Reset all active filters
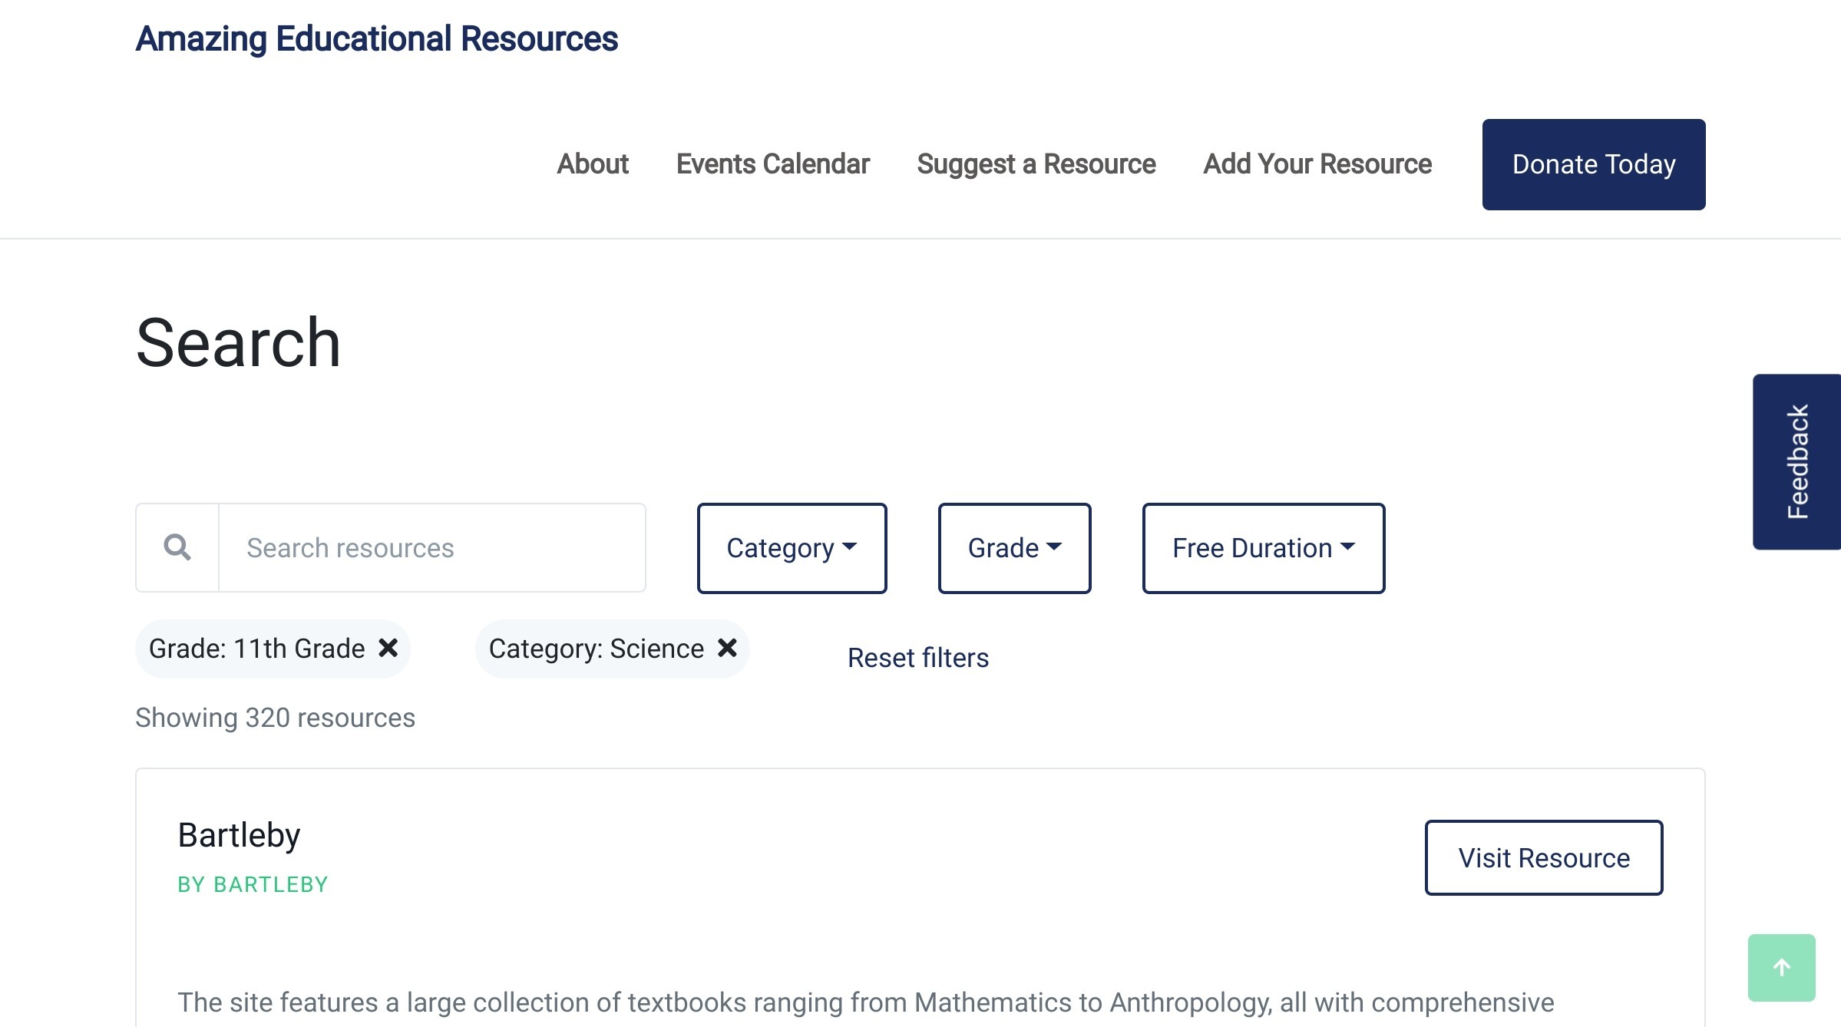 pyautogui.click(x=917, y=658)
